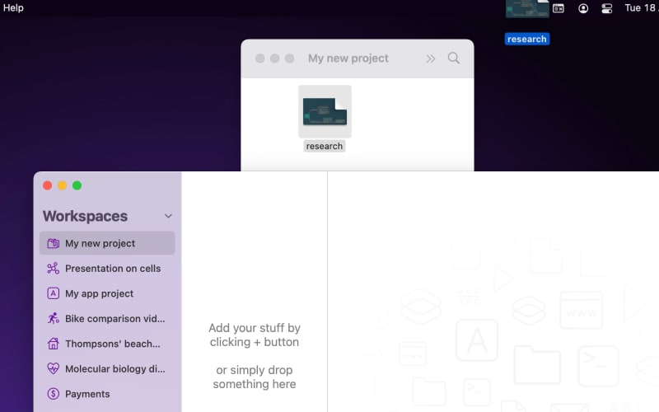Click the date and time in menu bar
659x412 pixels.
pyautogui.click(x=642, y=7)
